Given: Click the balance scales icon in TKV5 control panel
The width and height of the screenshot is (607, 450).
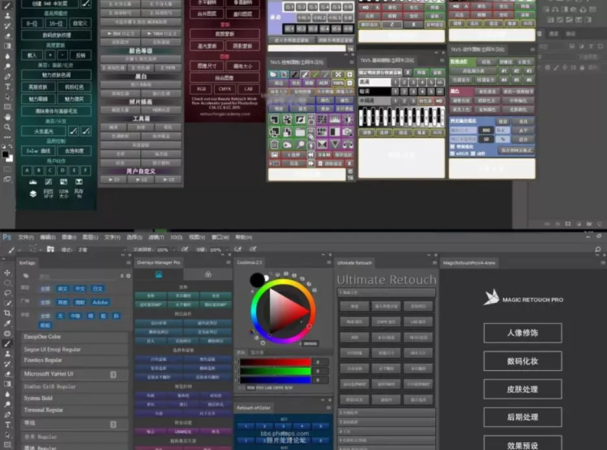Looking at the screenshot, I should [x=348, y=145].
